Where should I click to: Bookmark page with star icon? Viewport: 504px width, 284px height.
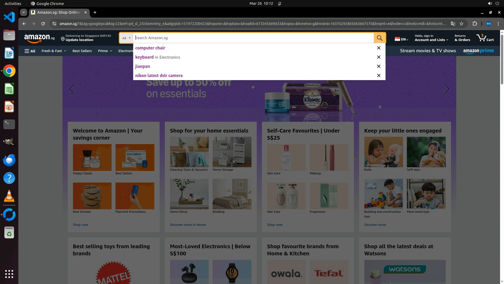[461, 24]
